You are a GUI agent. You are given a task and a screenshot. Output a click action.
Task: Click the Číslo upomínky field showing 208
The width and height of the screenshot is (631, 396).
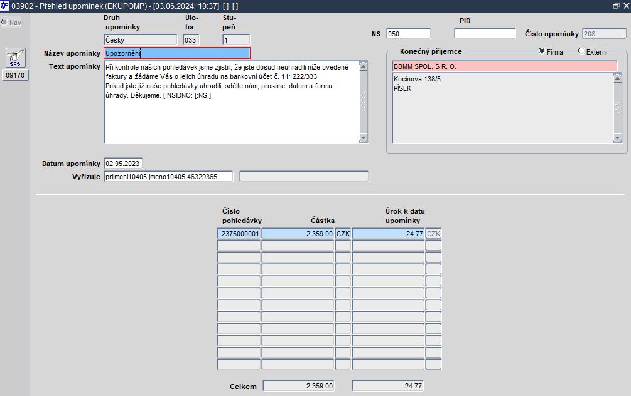604,34
